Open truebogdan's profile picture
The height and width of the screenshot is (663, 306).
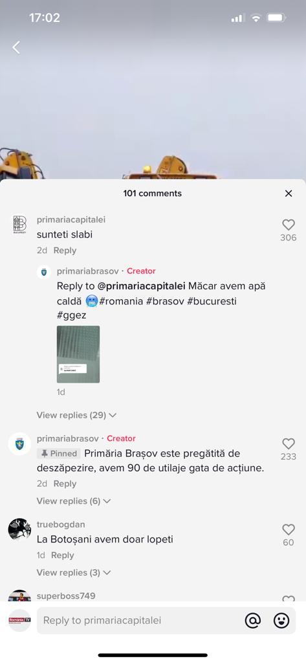pyautogui.click(x=19, y=530)
